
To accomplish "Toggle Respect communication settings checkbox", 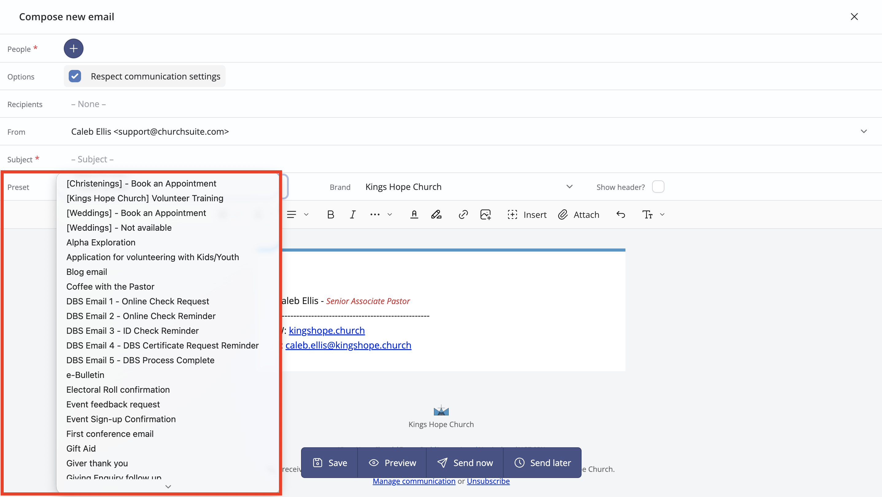I will coord(75,76).
